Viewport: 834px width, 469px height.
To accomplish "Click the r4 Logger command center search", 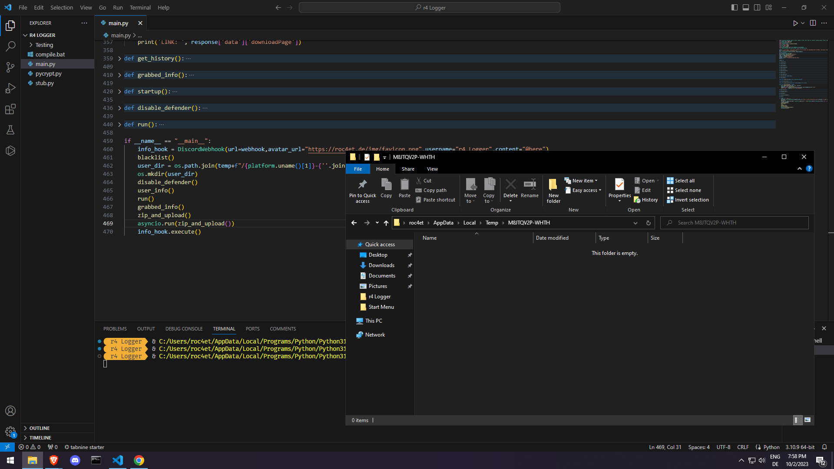I will pyautogui.click(x=429, y=7).
